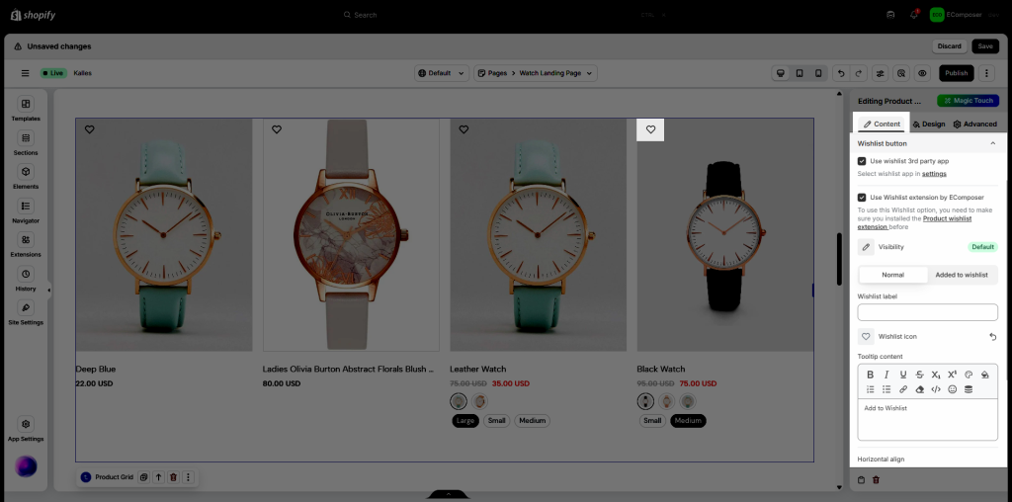The height and width of the screenshot is (502, 1012).
Task: Delete Product Grid using red trash icon
Action: [x=173, y=477]
